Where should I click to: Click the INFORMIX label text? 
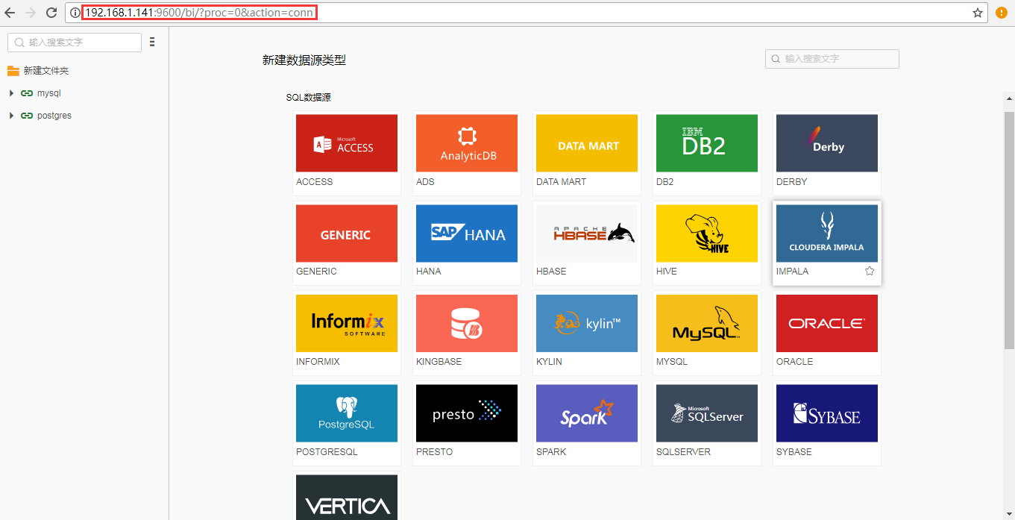coord(318,361)
